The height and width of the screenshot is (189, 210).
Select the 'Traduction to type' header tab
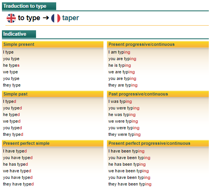pyautogui.click(x=29, y=6)
